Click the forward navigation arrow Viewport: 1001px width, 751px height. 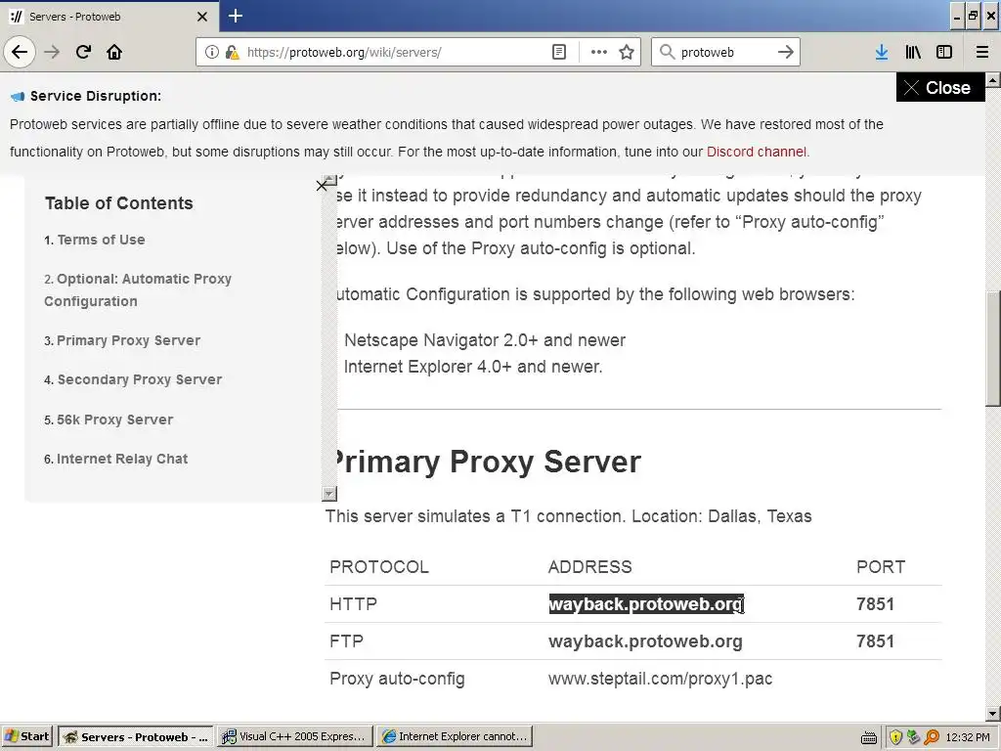(x=52, y=52)
